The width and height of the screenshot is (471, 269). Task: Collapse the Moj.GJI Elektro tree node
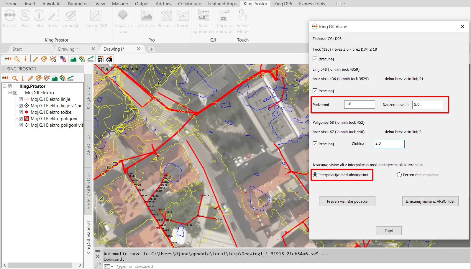pyautogui.click(x=10, y=93)
